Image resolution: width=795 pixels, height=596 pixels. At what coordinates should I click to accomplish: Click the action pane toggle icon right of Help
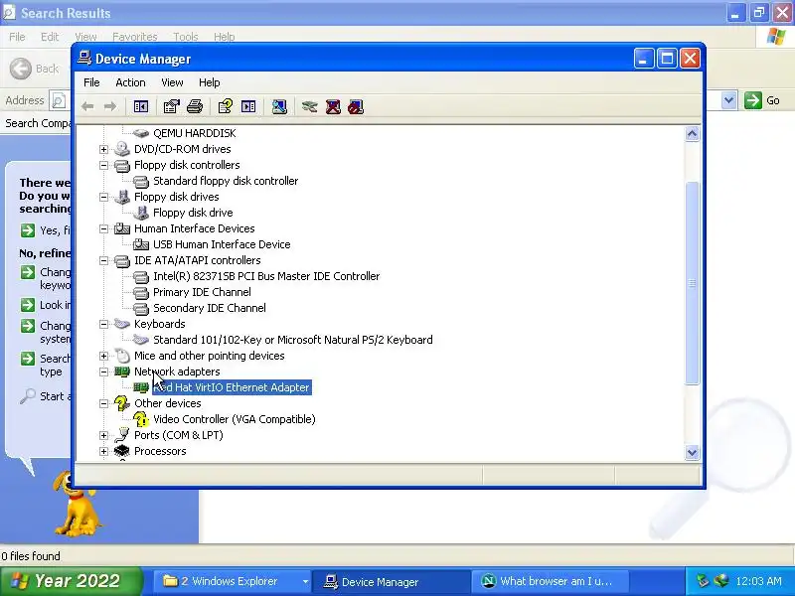pos(248,106)
